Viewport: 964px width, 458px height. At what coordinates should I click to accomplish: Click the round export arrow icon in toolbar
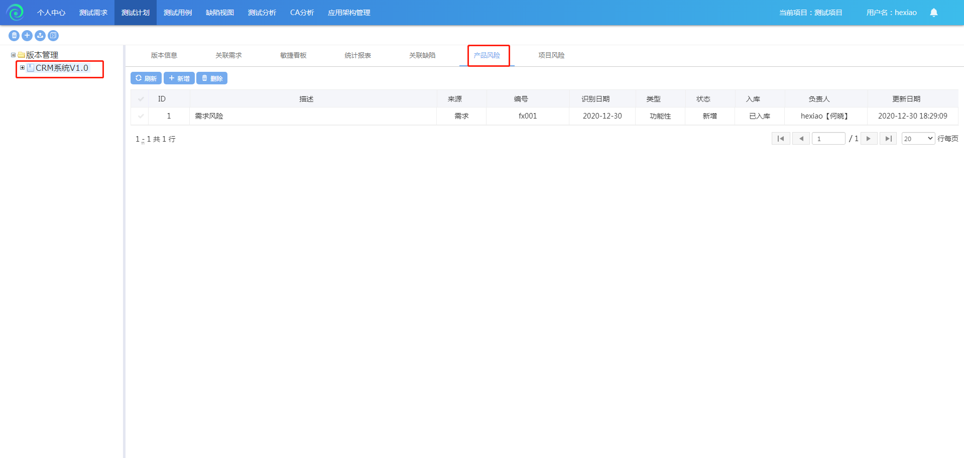[x=53, y=36]
